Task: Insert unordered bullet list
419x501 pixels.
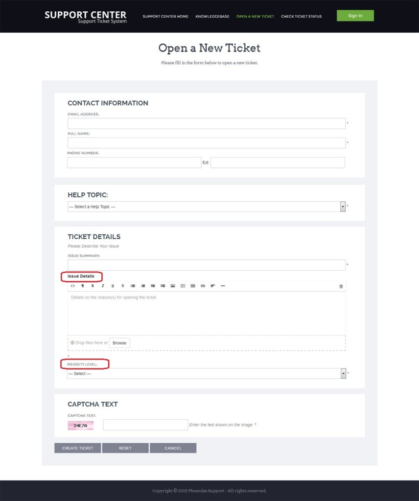Action: point(133,286)
